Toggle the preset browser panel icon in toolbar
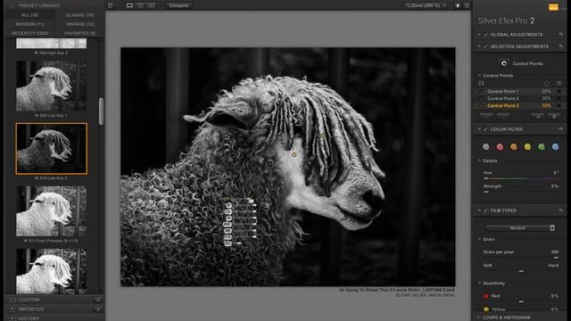Image resolution: width=571 pixels, height=321 pixels. coord(111,5)
